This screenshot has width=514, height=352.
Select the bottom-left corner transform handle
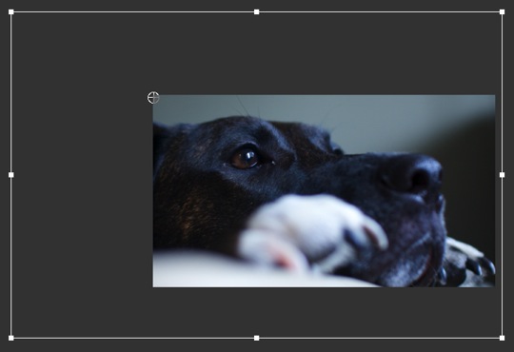[x=11, y=338]
